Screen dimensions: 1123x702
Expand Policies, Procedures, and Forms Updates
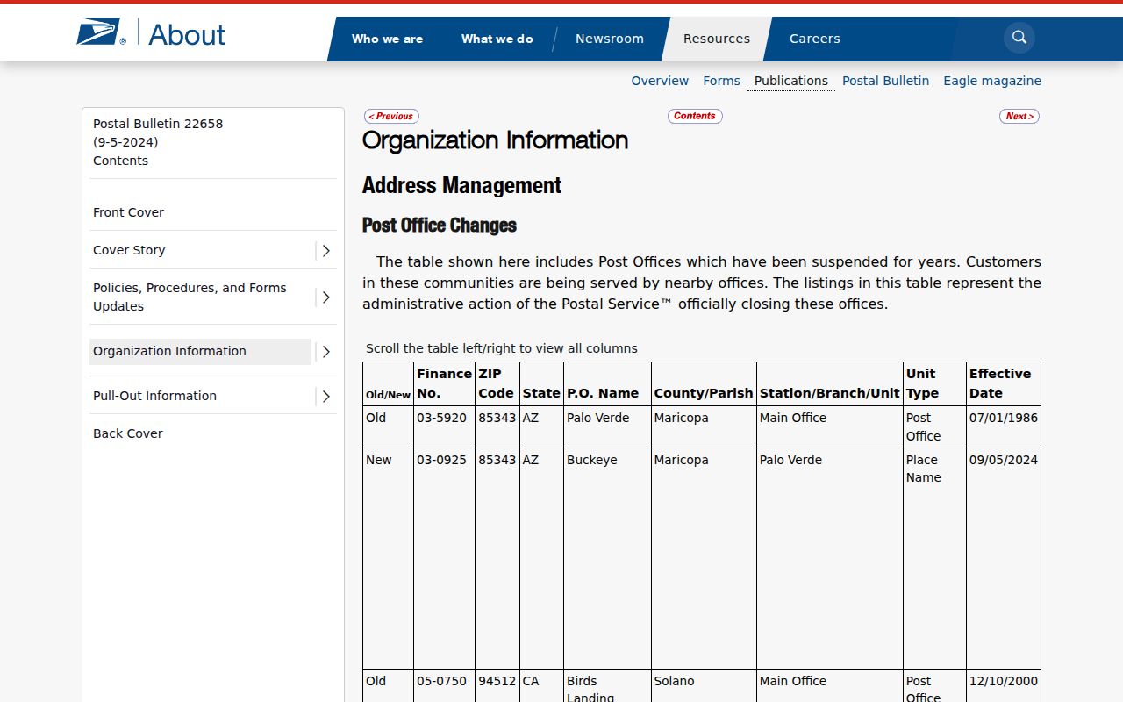click(x=325, y=297)
